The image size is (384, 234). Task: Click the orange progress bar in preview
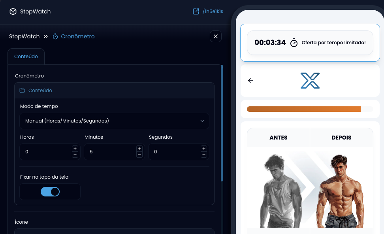click(x=304, y=109)
